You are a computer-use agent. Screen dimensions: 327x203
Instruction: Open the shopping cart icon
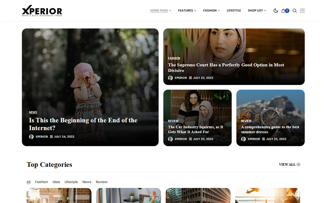coord(284,10)
